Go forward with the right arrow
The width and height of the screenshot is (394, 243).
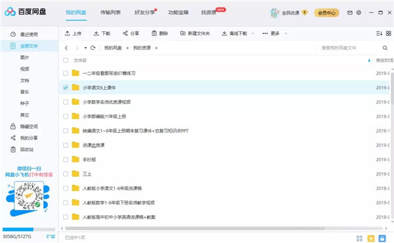pos(77,48)
